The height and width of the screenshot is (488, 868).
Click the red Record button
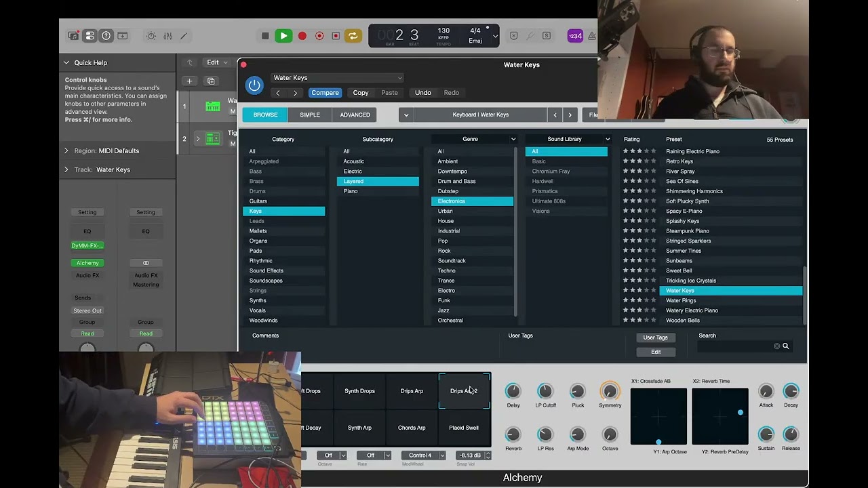tap(302, 36)
